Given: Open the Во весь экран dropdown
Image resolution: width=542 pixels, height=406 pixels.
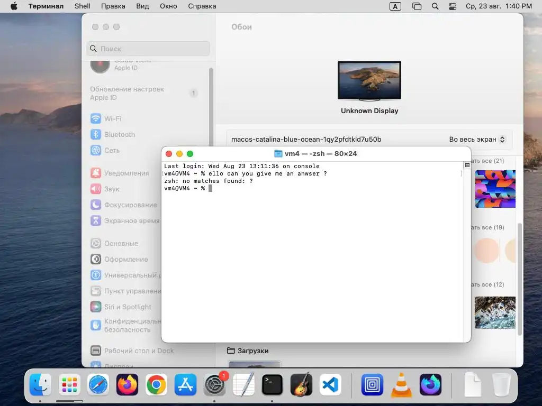Looking at the screenshot, I should click(x=477, y=140).
